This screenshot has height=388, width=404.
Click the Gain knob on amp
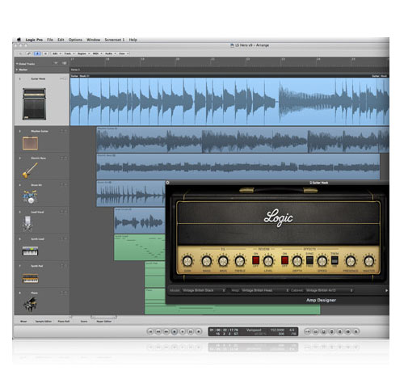point(187,261)
